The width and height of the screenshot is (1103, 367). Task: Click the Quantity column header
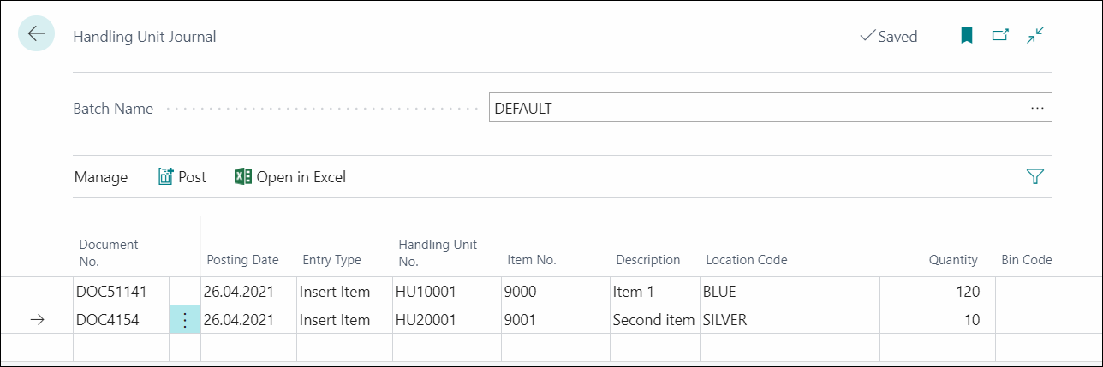click(952, 260)
